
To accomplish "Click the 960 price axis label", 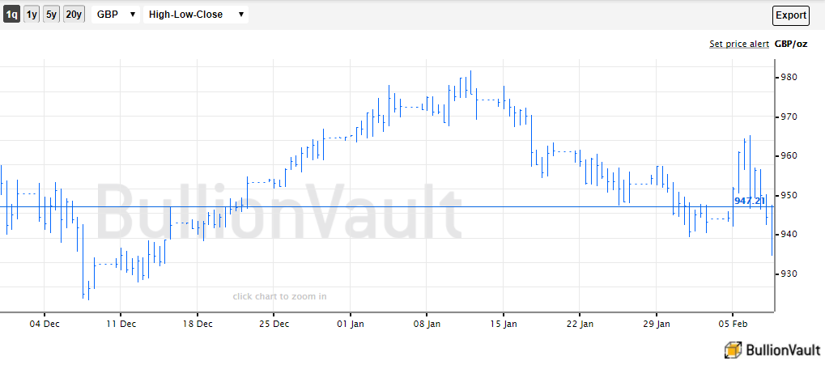I will pos(789,155).
